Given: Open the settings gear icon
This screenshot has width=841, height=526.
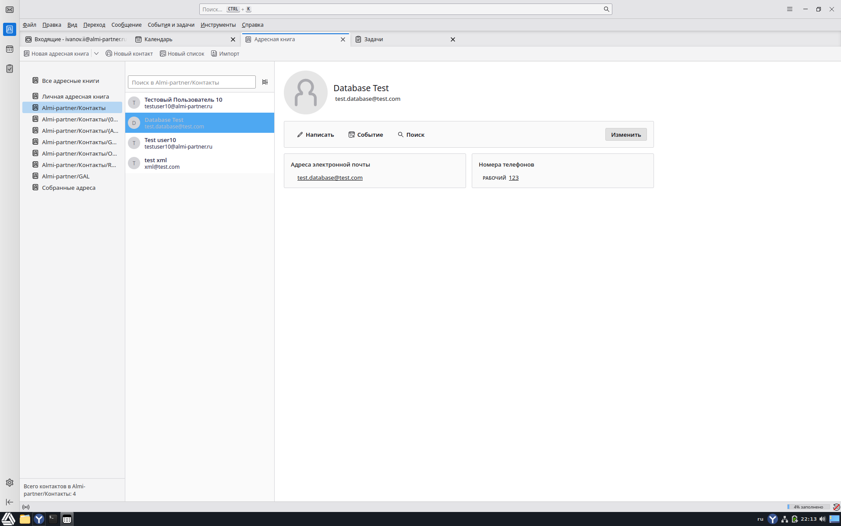Looking at the screenshot, I should pos(10,483).
